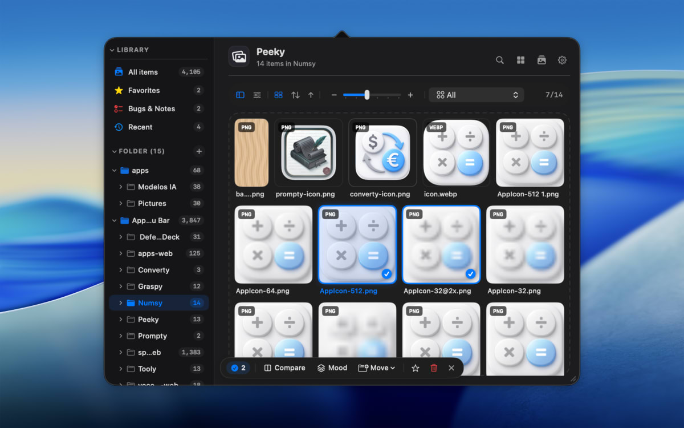Expand the apps-web folder chevron
684x428 pixels.
[121, 253]
